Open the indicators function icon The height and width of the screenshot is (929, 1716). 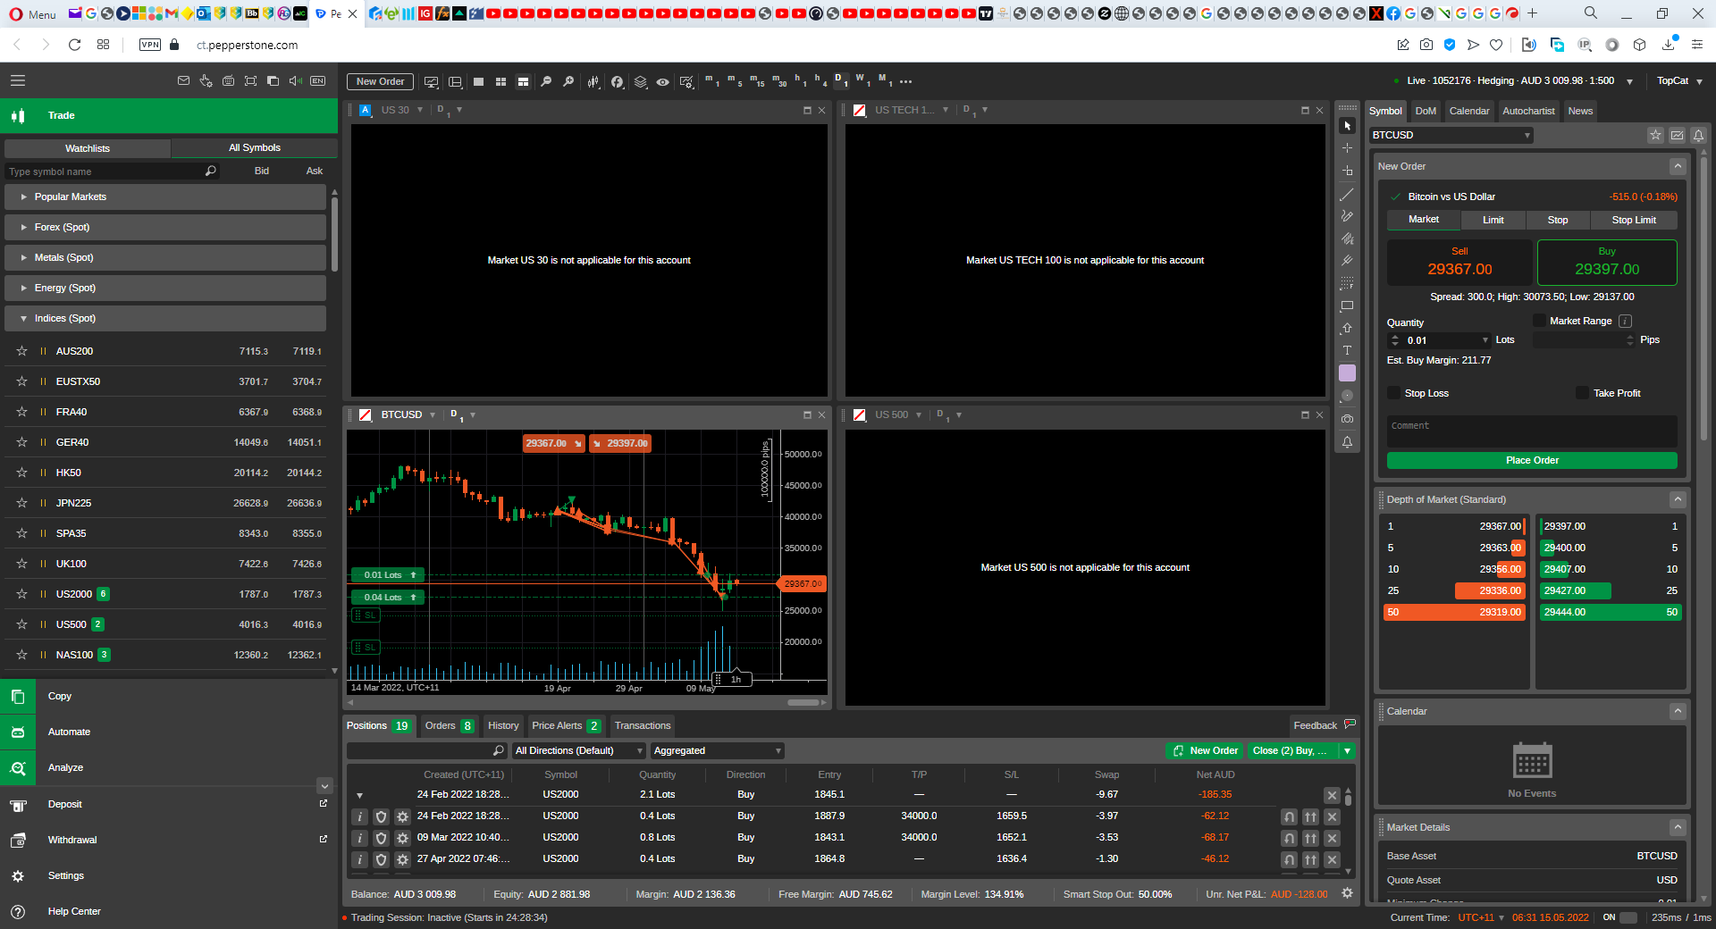pos(618,81)
